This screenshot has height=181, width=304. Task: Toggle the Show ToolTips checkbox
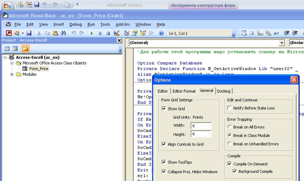(163, 162)
